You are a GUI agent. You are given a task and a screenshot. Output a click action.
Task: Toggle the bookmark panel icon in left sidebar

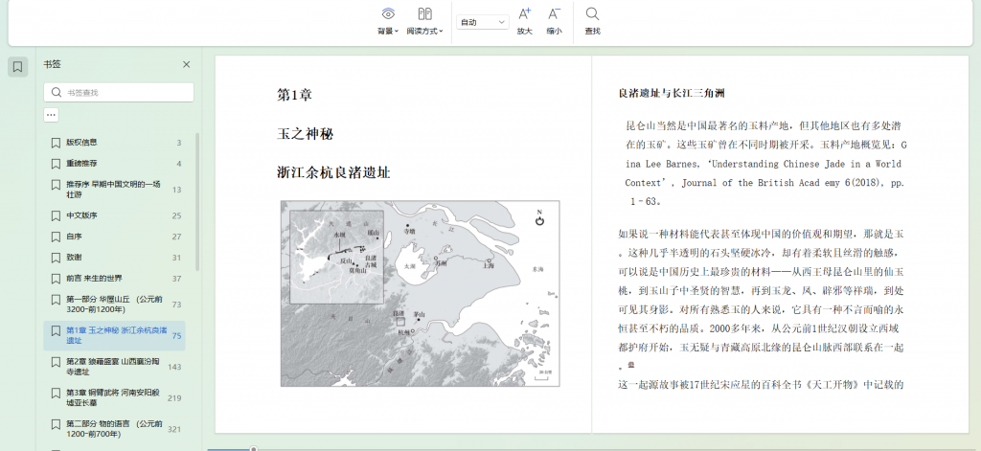[18, 67]
